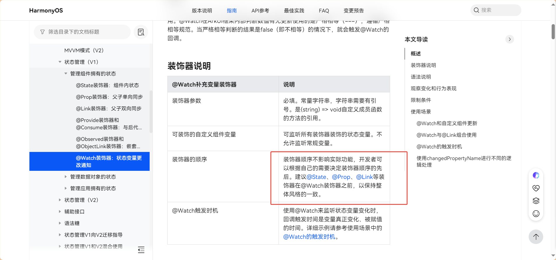Viewport: 556px width, 260px height.
Task: Click the back-to-top arrow button
Action: point(536,237)
